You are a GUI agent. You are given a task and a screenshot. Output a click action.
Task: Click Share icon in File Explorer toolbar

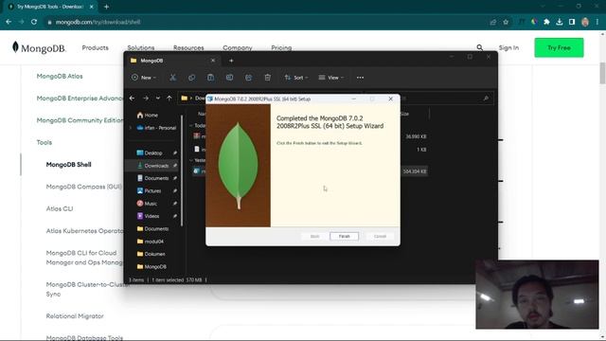248,78
